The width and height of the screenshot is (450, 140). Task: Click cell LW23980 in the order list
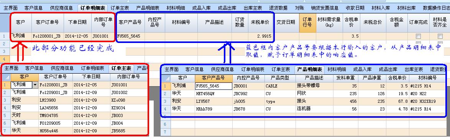56,100
